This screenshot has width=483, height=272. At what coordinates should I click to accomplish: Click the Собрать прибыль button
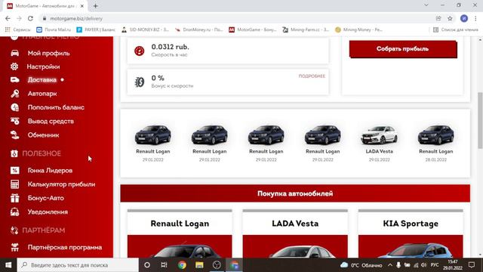[x=403, y=49]
